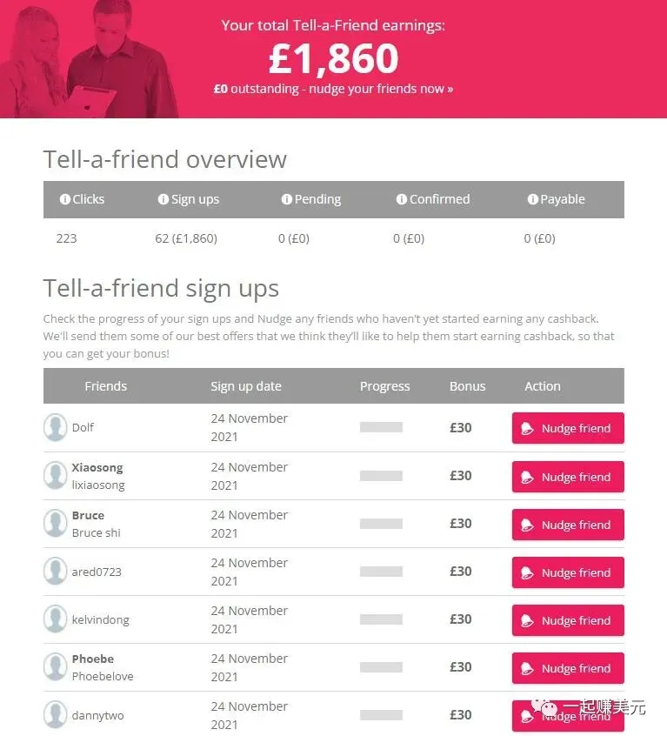Viewport: 667px width, 736px height.
Task: Click Dolf's progress bar
Action: (x=381, y=427)
